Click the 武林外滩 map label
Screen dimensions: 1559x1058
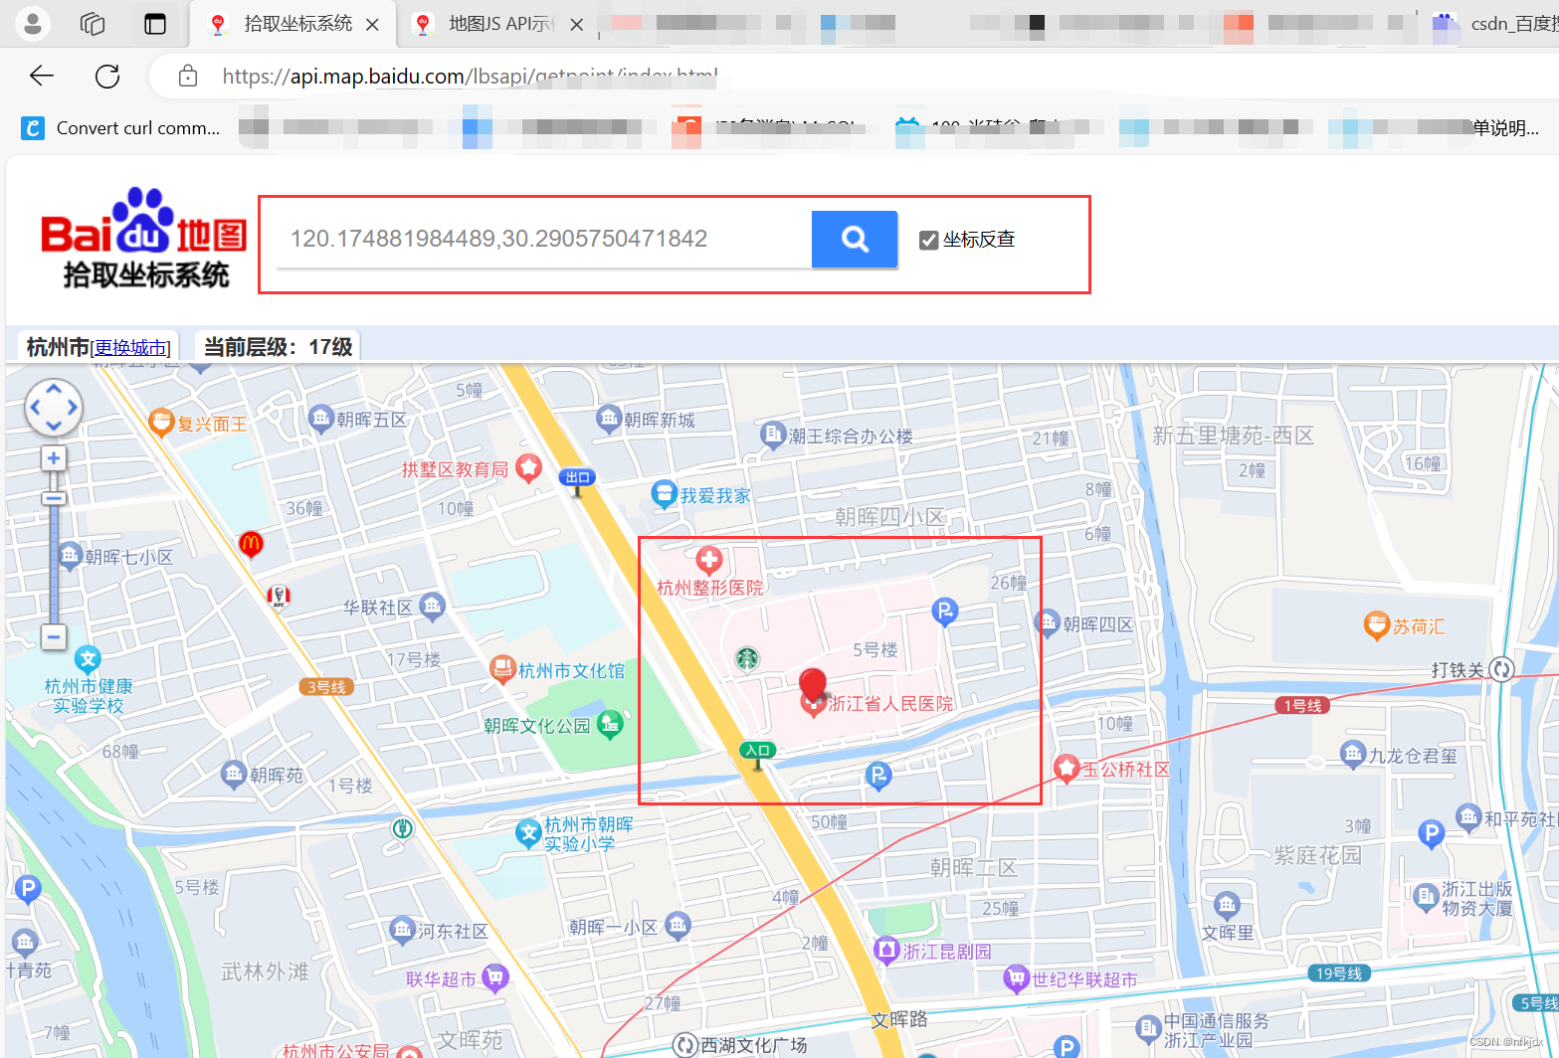[265, 970]
